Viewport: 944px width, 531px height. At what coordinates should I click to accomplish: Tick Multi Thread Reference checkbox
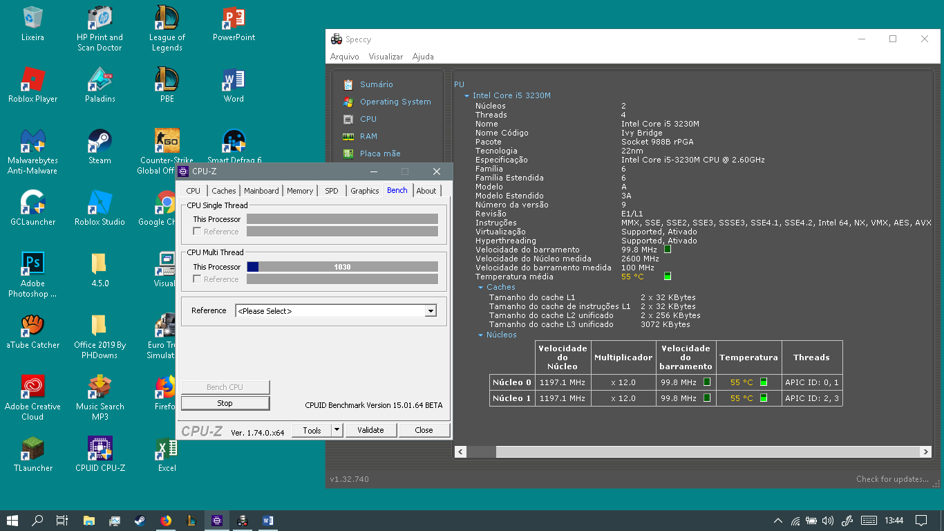[197, 279]
